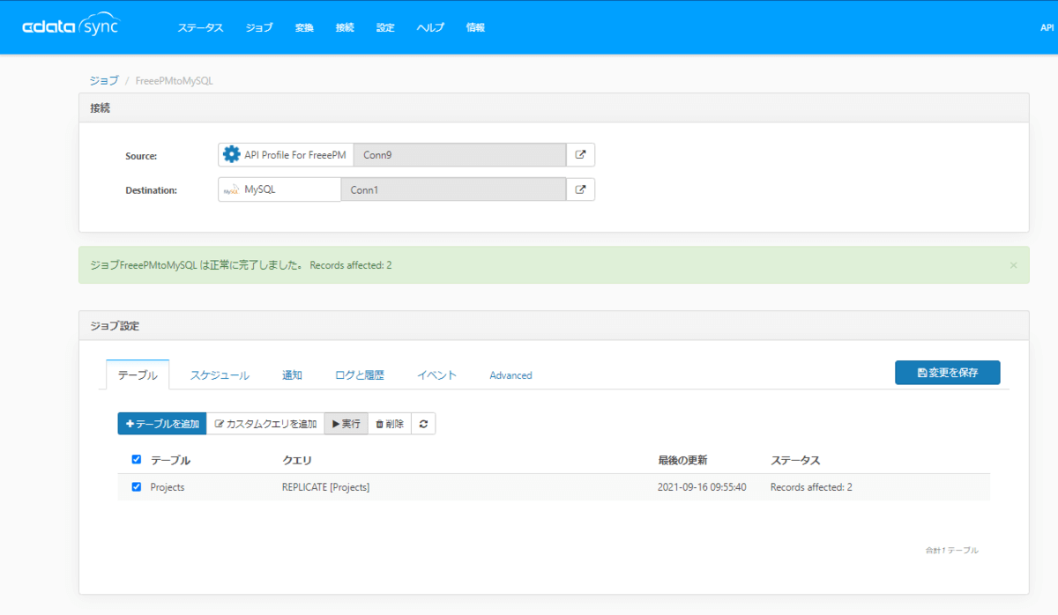The image size is (1058, 615).
Task: Click the Conn9 source connection field
Action: (x=460, y=154)
